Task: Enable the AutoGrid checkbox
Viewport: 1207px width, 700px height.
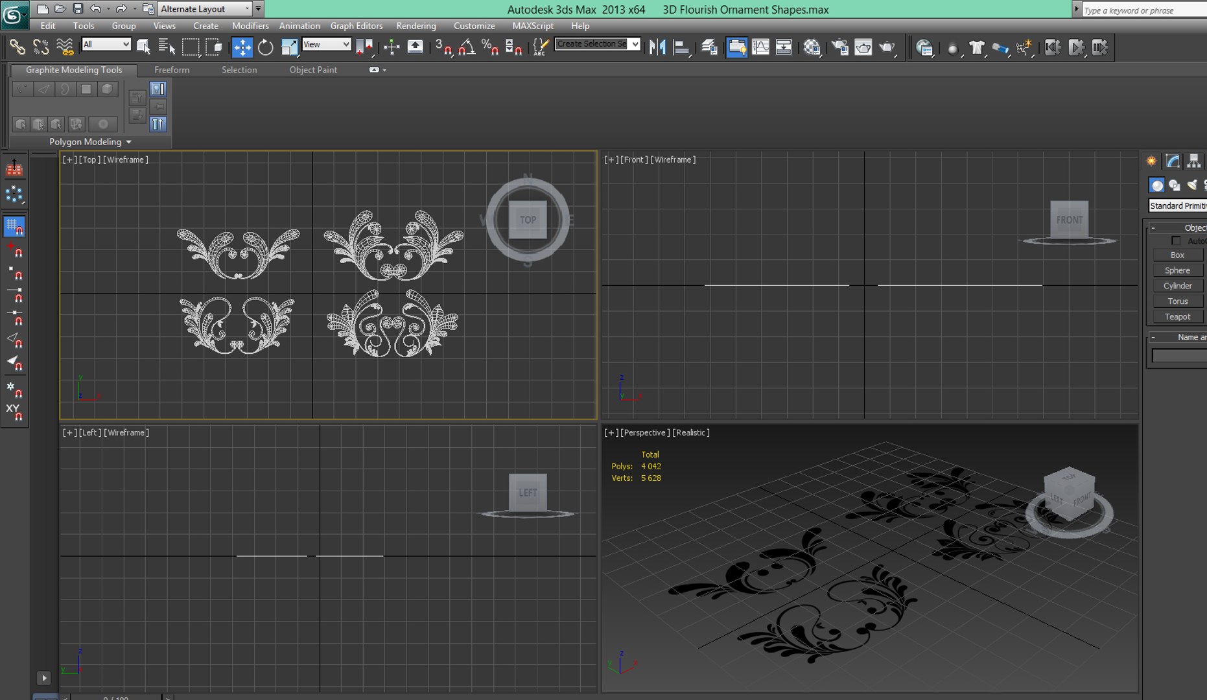Action: pyautogui.click(x=1176, y=241)
